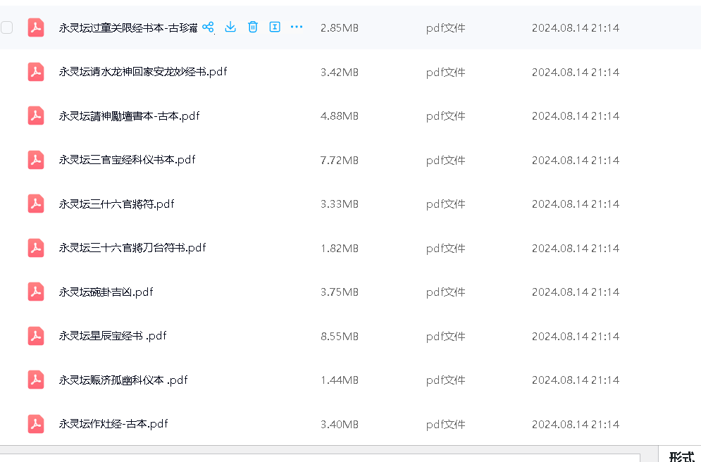Viewport: 701px width, 462px height.
Task: Tick the checkbox beside 永灵坛过童关限经书本
Action: click(x=7, y=27)
